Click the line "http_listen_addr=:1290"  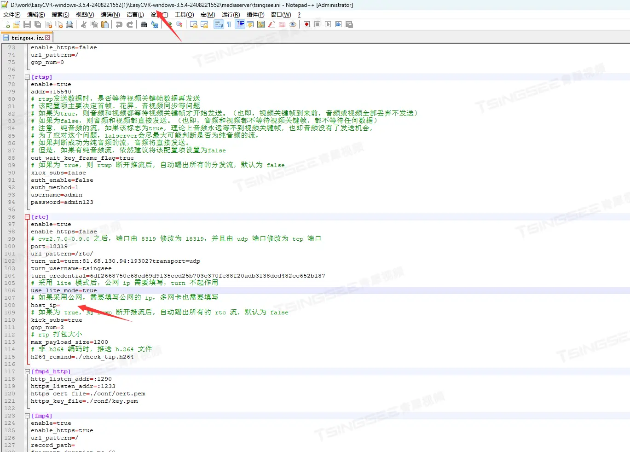(x=71, y=379)
